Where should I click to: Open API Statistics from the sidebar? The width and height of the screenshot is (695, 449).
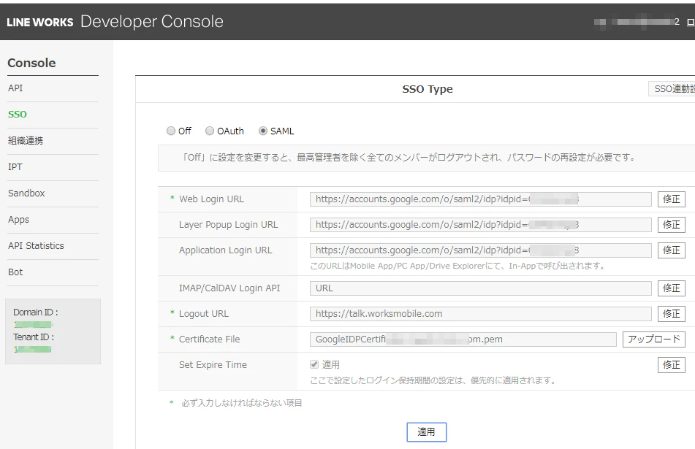[36, 246]
